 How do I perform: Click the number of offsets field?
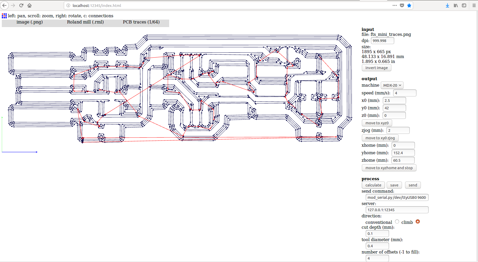click(x=377, y=258)
